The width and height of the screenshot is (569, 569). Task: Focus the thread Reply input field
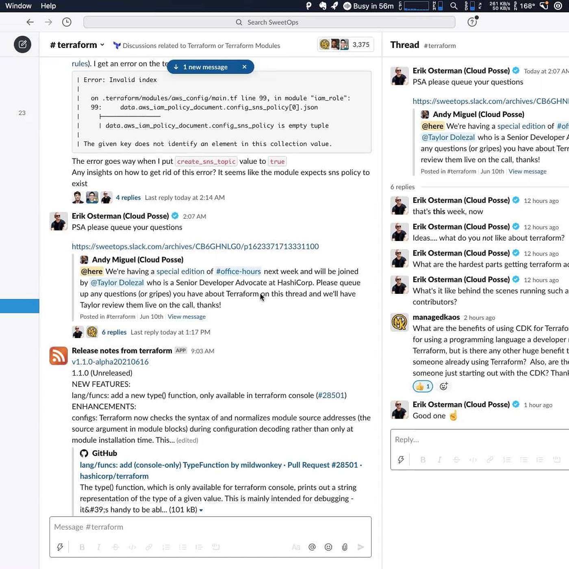(x=480, y=439)
